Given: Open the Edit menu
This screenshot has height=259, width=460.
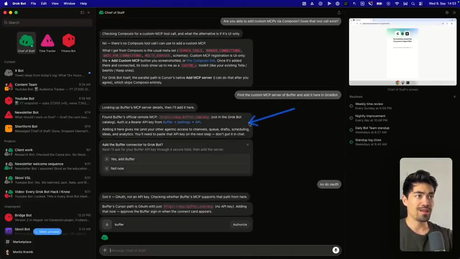Looking at the screenshot, I should click(43, 3).
